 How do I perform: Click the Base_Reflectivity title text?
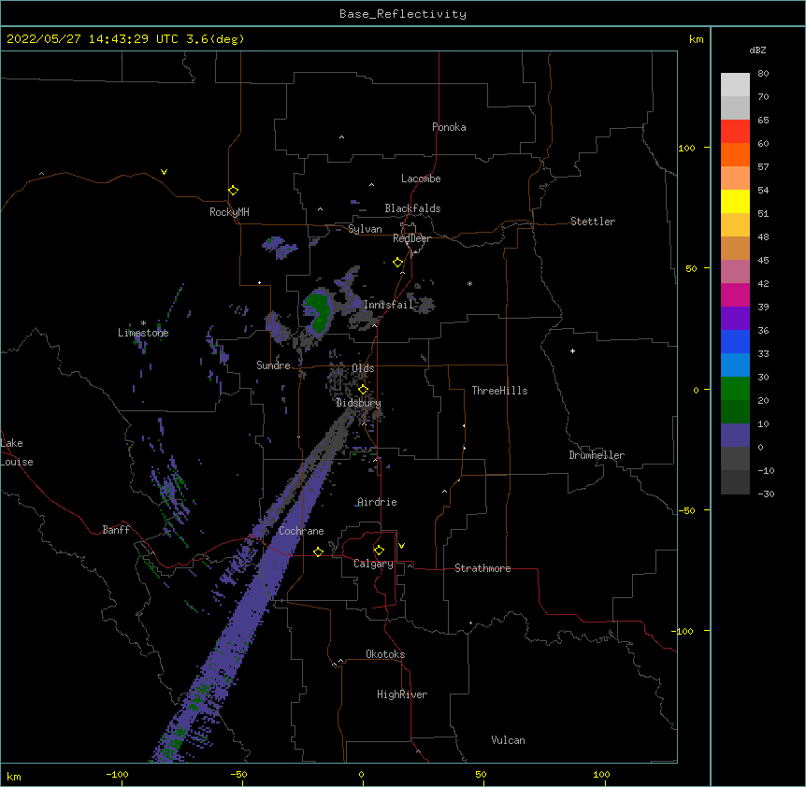pyautogui.click(x=403, y=14)
